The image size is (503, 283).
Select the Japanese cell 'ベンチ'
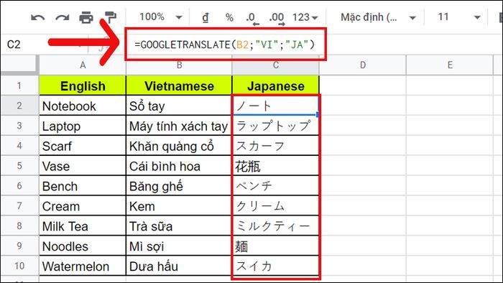pos(275,186)
